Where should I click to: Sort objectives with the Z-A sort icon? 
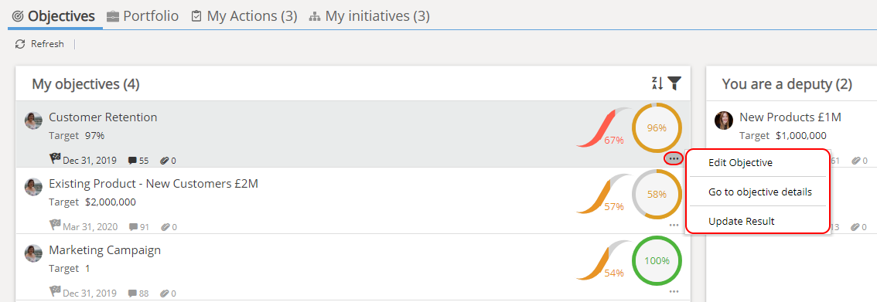(x=657, y=83)
